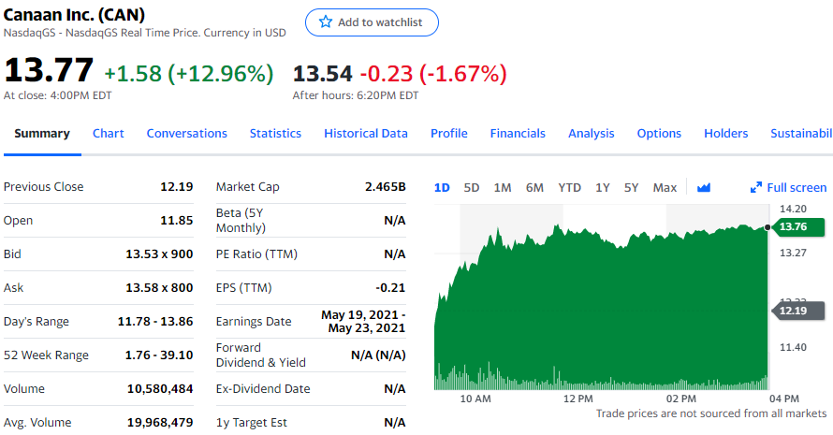The height and width of the screenshot is (435, 833).
Task: View the Financials tab
Action: coord(518,134)
